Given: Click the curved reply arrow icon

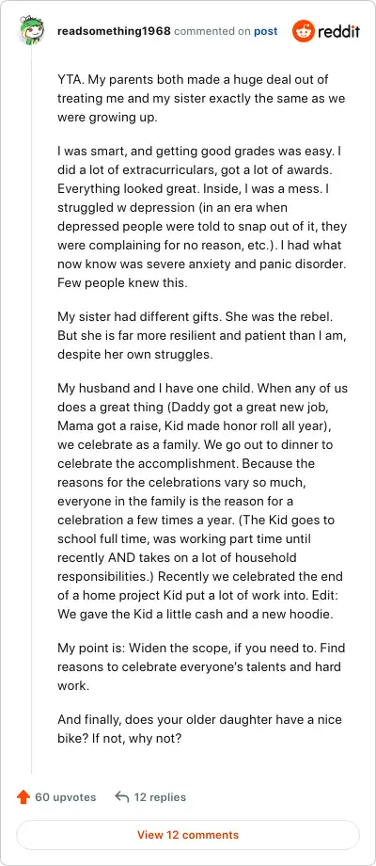Looking at the screenshot, I should coord(122,797).
